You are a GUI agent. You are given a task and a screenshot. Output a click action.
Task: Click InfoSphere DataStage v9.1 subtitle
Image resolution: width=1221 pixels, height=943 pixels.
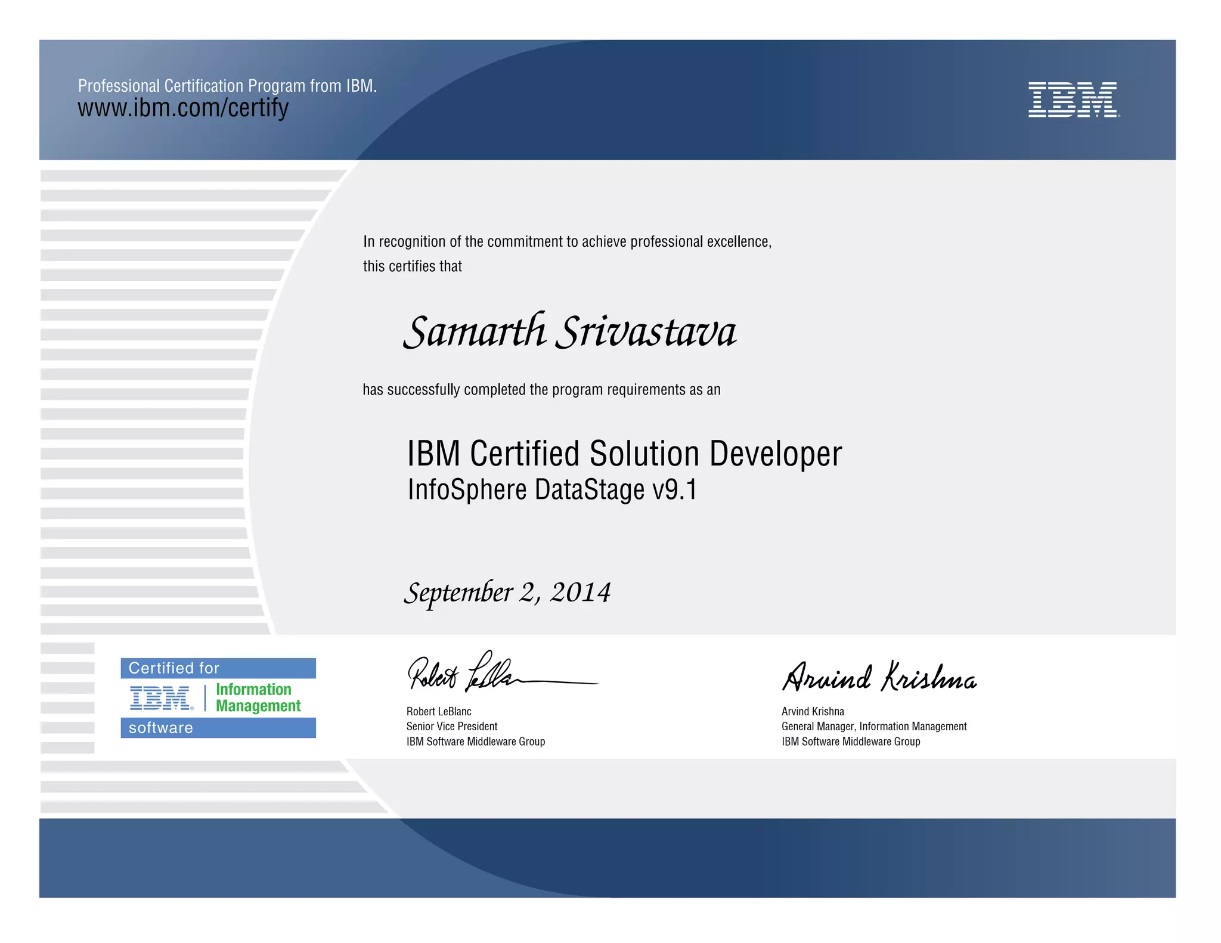552,490
